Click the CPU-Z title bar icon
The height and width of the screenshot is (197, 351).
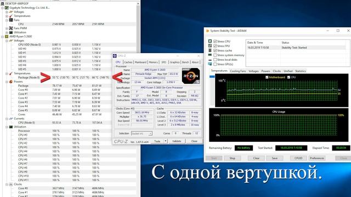coord(115,56)
